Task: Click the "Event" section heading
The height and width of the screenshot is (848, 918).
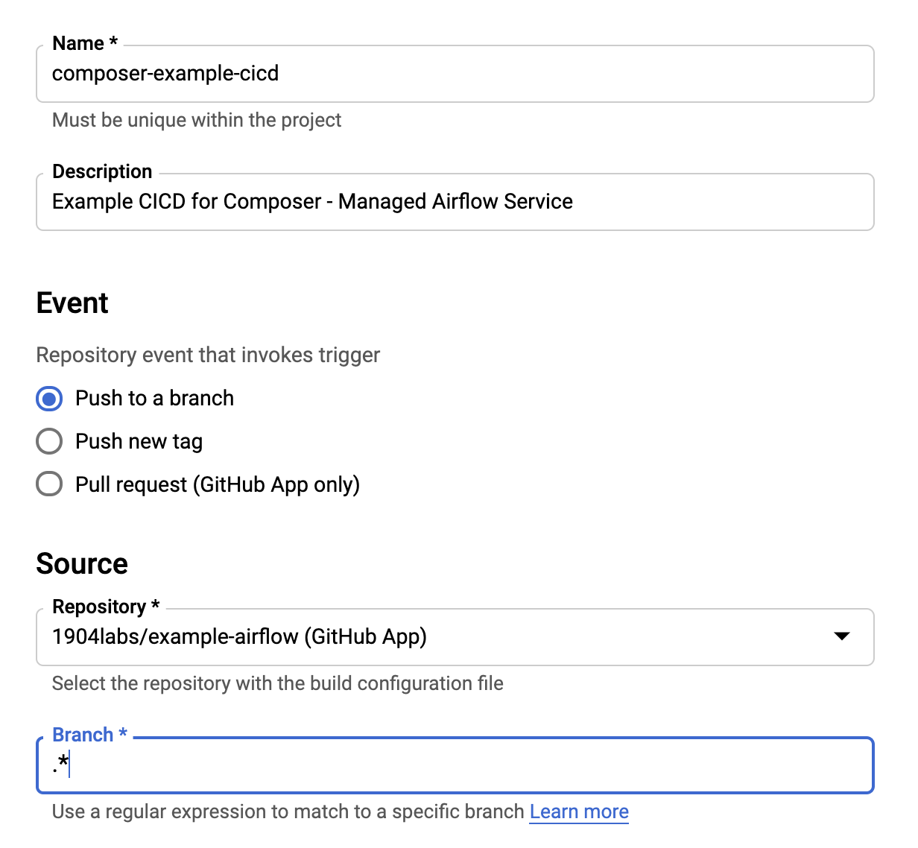Action: (72, 303)
